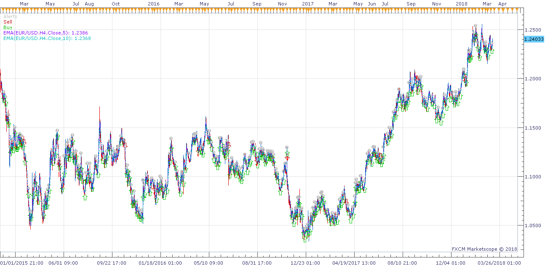The width and height of the screenshot is (545, 268).
Task: Click the '2018' year label on top axis
Action: (x=462, y=4)
